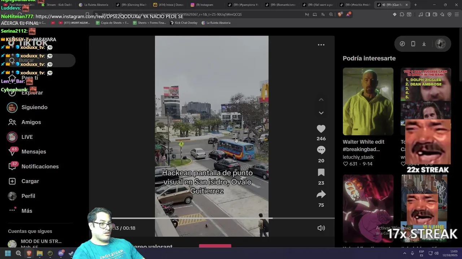Screen dimensions: 462x259
Task: Open Cargar upload page
Action: [x=30, y=181]
